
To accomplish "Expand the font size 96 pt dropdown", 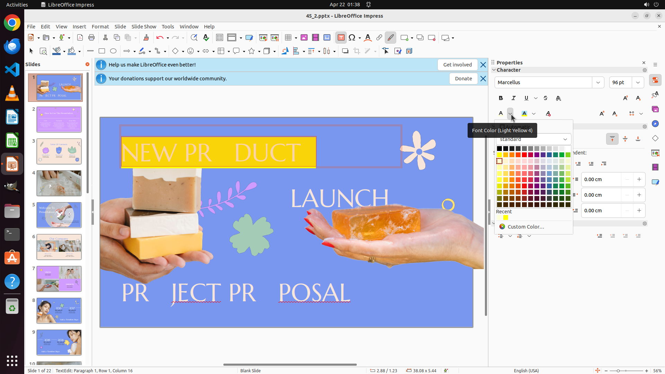I will (x=638, y=82).
